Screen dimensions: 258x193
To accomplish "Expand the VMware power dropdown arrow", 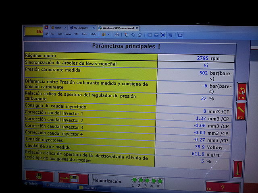I will tap(108, 35).
